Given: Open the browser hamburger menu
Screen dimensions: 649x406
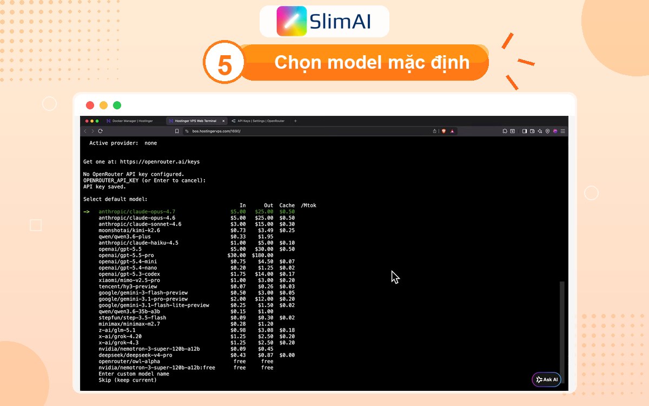Looking at the screenshot, I should coord(562,131).
